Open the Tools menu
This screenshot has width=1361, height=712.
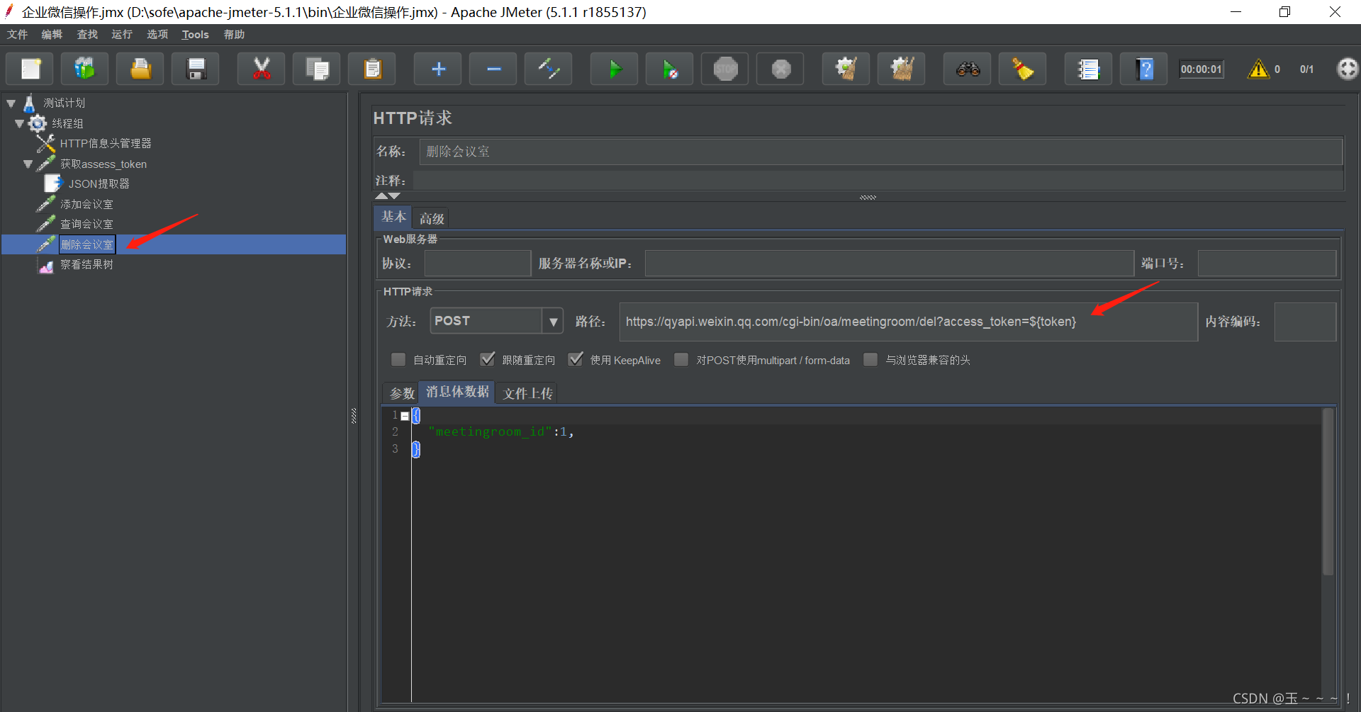(195, 35)
